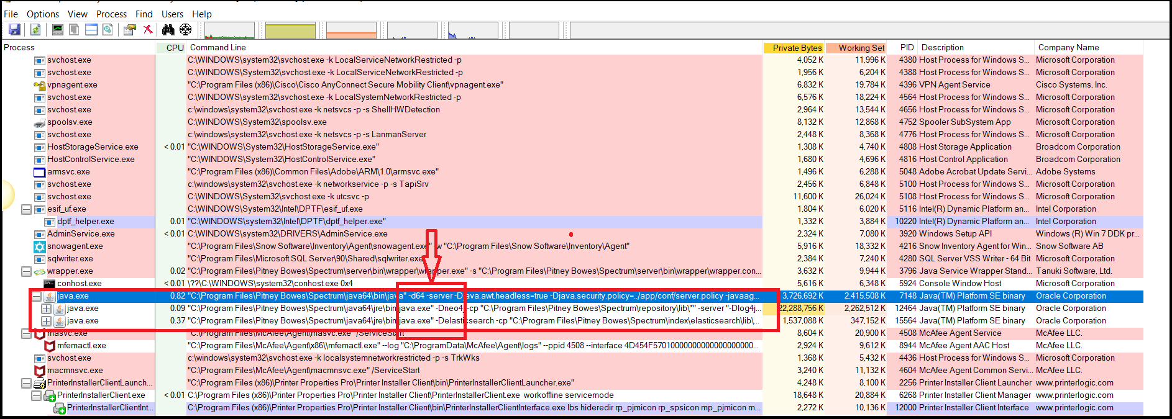Open the View menu

(x=78, y=14)
